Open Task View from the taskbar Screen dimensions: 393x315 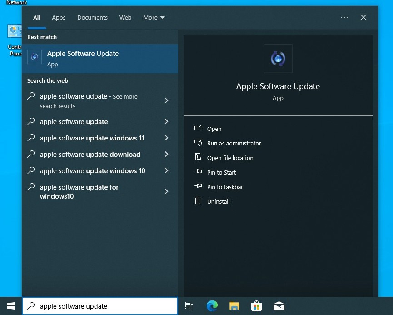click(x=189, y=306)
